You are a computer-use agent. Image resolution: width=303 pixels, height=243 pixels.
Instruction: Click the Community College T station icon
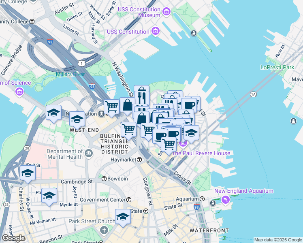pyautogui.click(x=32, y=21)
